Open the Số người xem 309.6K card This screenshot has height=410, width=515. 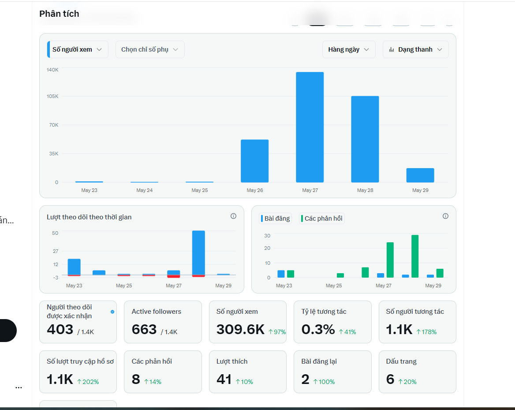(248, 322)
